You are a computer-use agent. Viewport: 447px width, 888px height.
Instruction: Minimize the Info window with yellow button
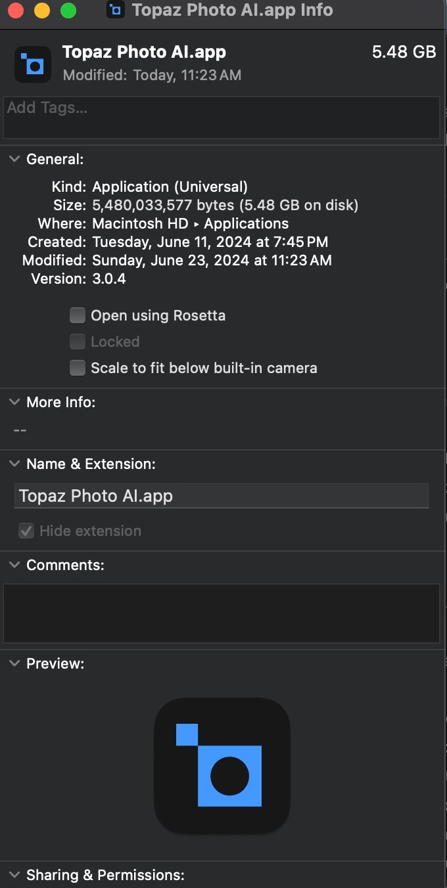[42, 11]
